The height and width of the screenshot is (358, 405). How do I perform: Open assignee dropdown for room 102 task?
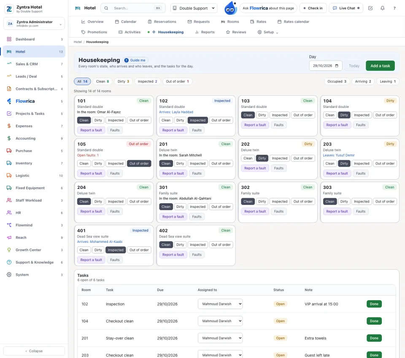click(220, 304)
